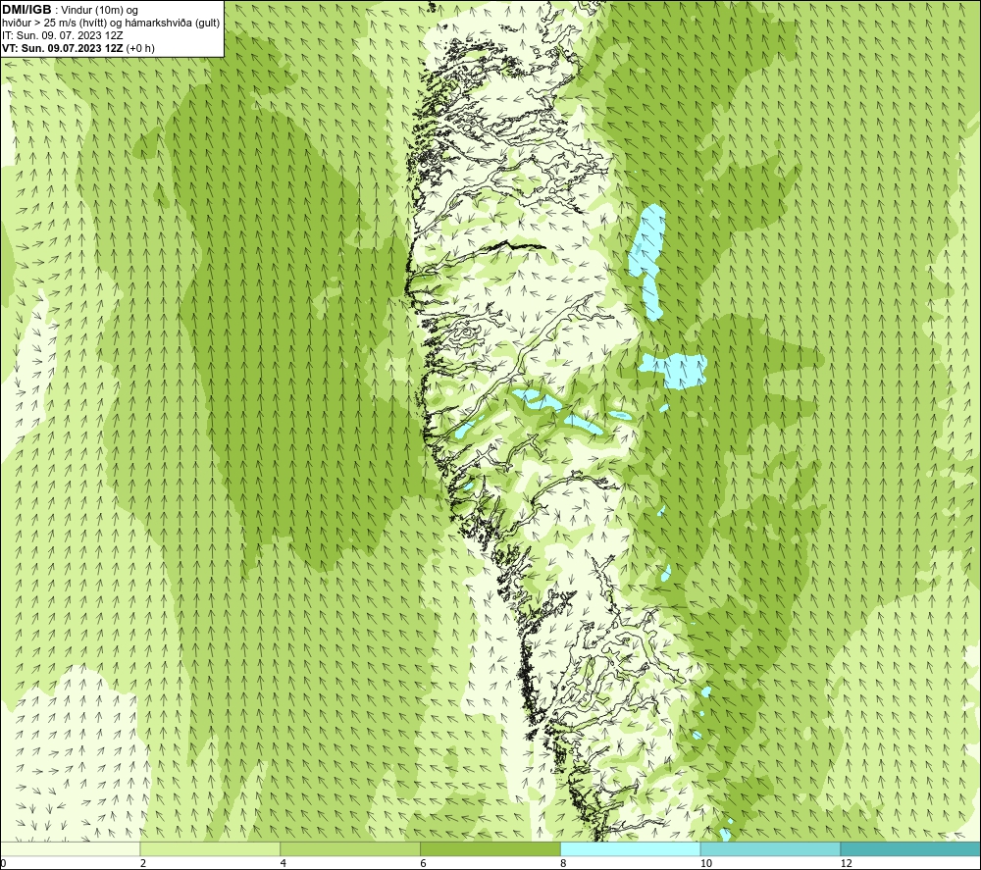Click the "(+0 h)" forecast offset text
The image size is (981, 870).
(140, 48)
